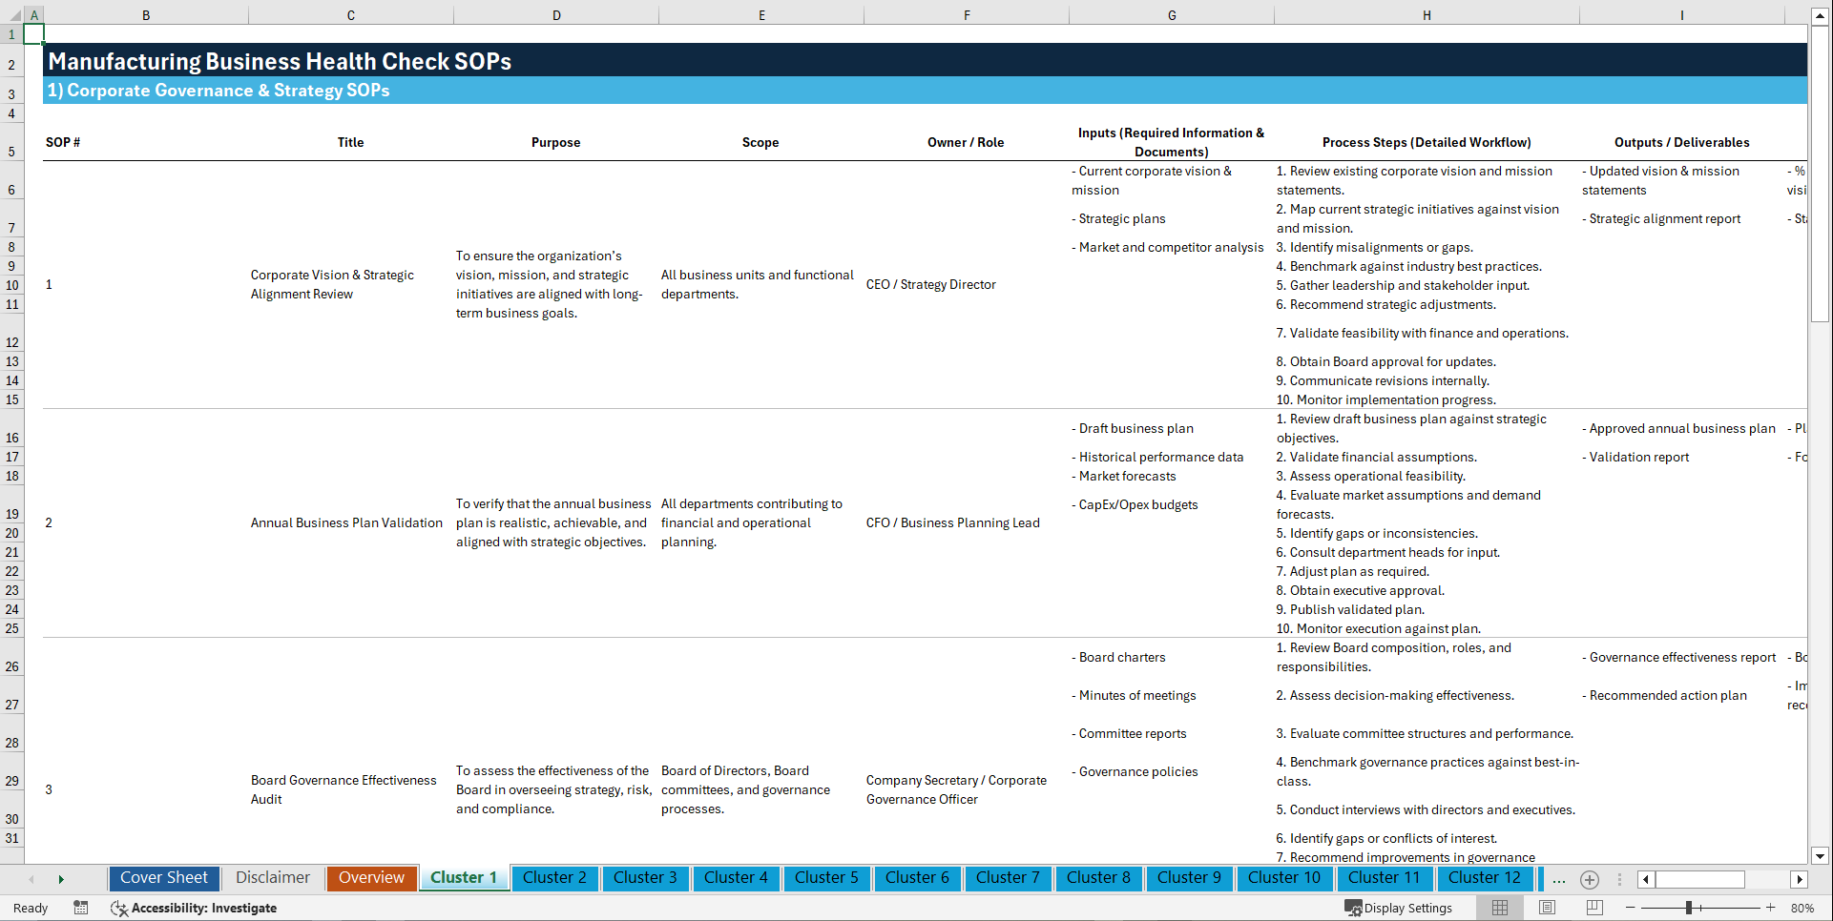Click the green next-sheet navigation arrow

pyautogui.click(x=61, y=879)
